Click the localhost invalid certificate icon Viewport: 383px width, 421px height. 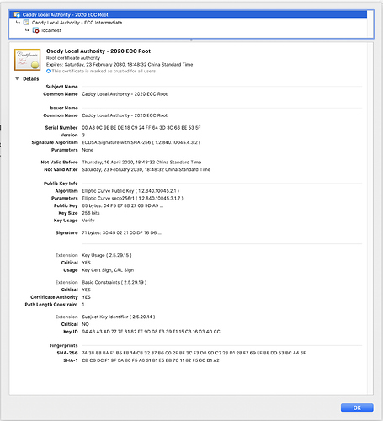35,30
